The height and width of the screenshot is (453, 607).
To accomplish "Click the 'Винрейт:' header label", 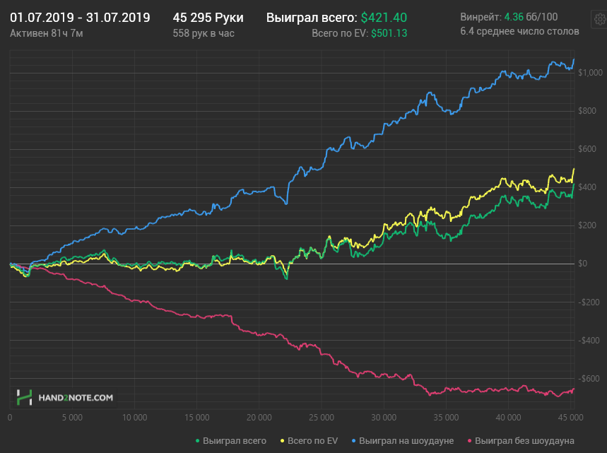I will coord(481,17).
